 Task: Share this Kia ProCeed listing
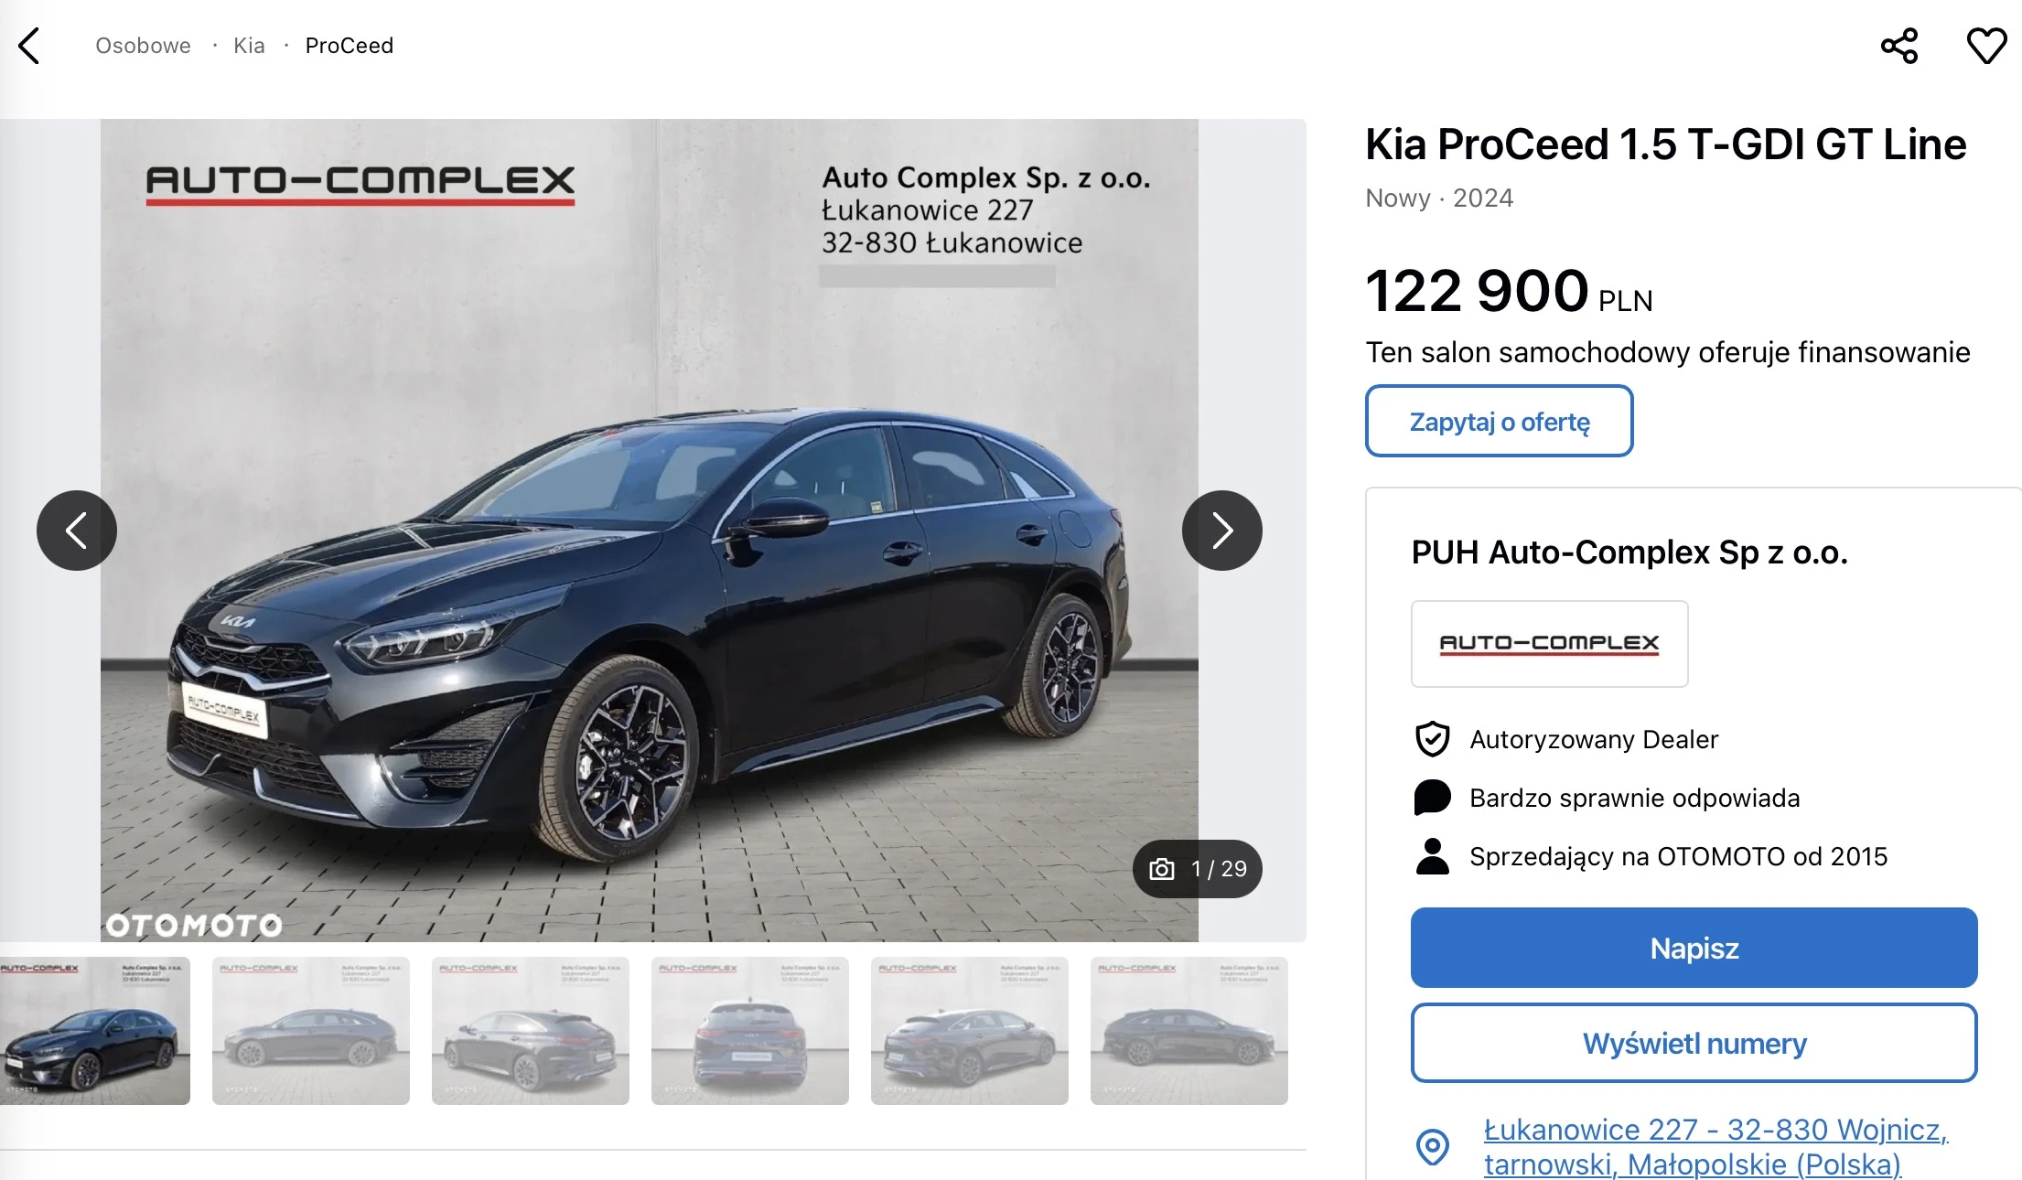pyautogui.click(x=1899, y=46)
